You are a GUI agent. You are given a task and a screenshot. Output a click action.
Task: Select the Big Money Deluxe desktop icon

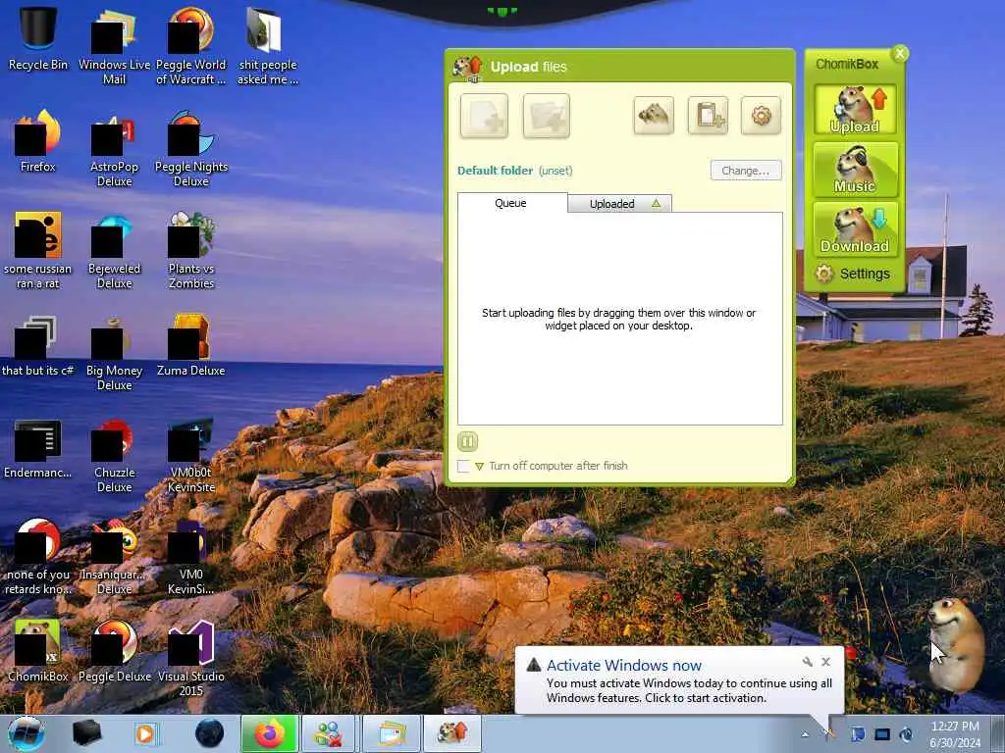(114, 352)
